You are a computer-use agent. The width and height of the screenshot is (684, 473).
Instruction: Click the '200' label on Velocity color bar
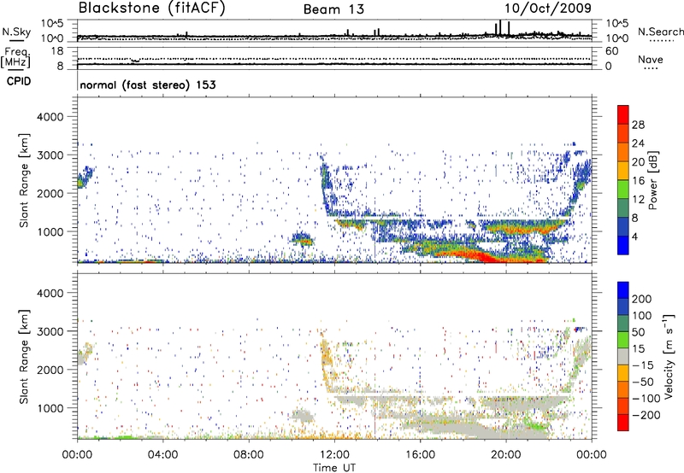tap(642, 299)
